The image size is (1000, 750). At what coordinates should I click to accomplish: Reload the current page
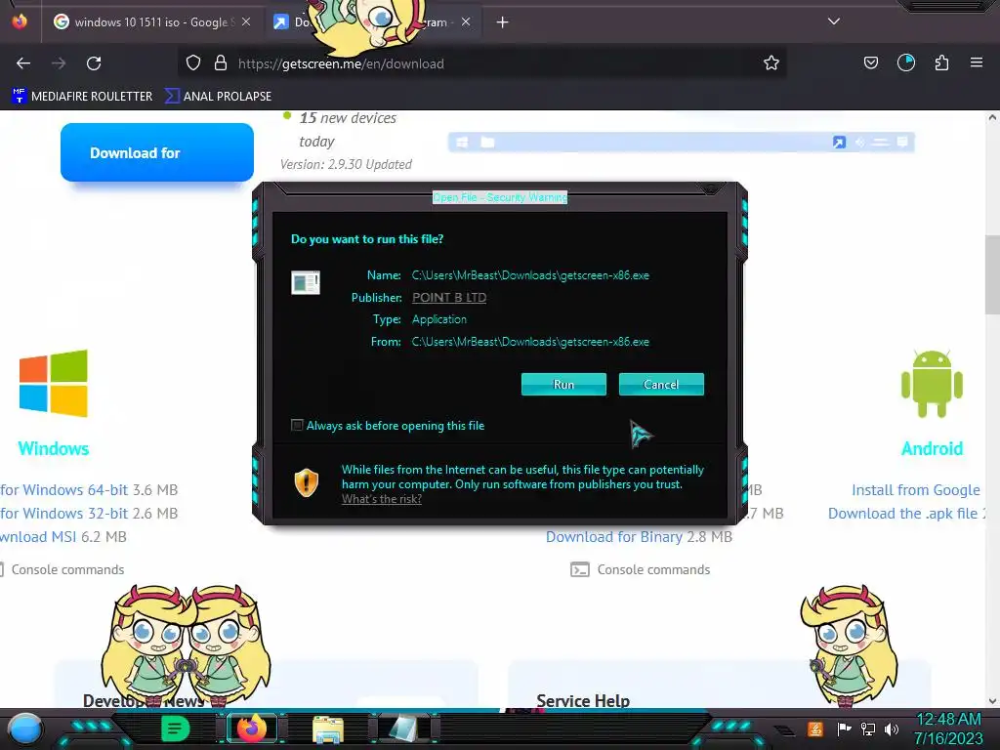coord(94,63)
